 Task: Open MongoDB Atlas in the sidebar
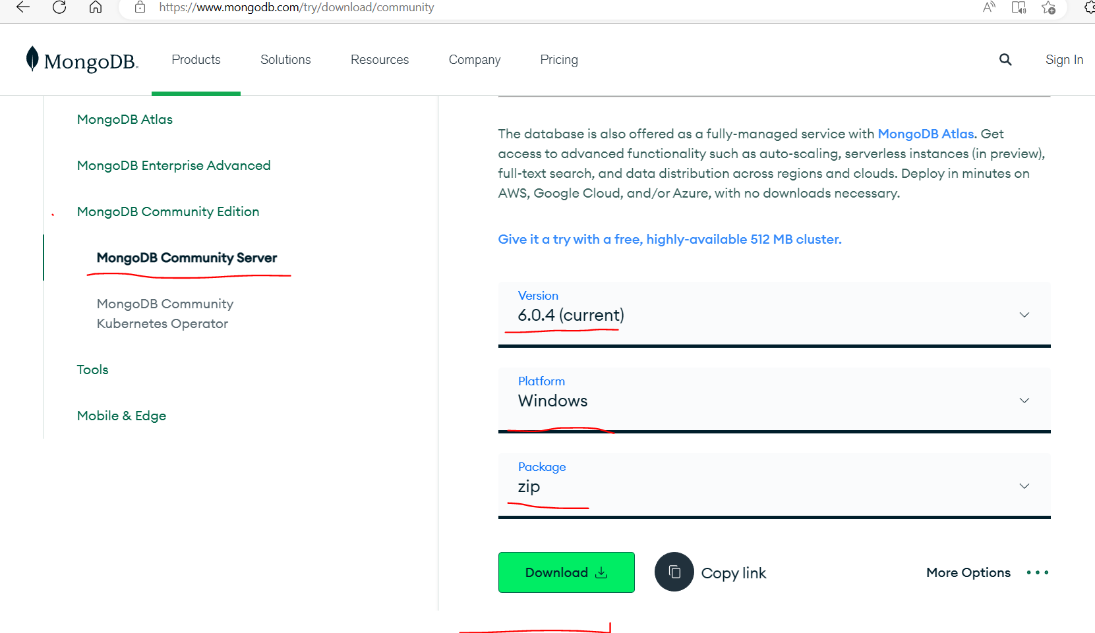pos(125,119)
